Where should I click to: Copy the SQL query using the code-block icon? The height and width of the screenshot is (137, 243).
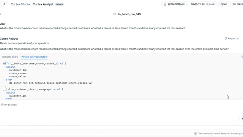(x=242, y=57)
